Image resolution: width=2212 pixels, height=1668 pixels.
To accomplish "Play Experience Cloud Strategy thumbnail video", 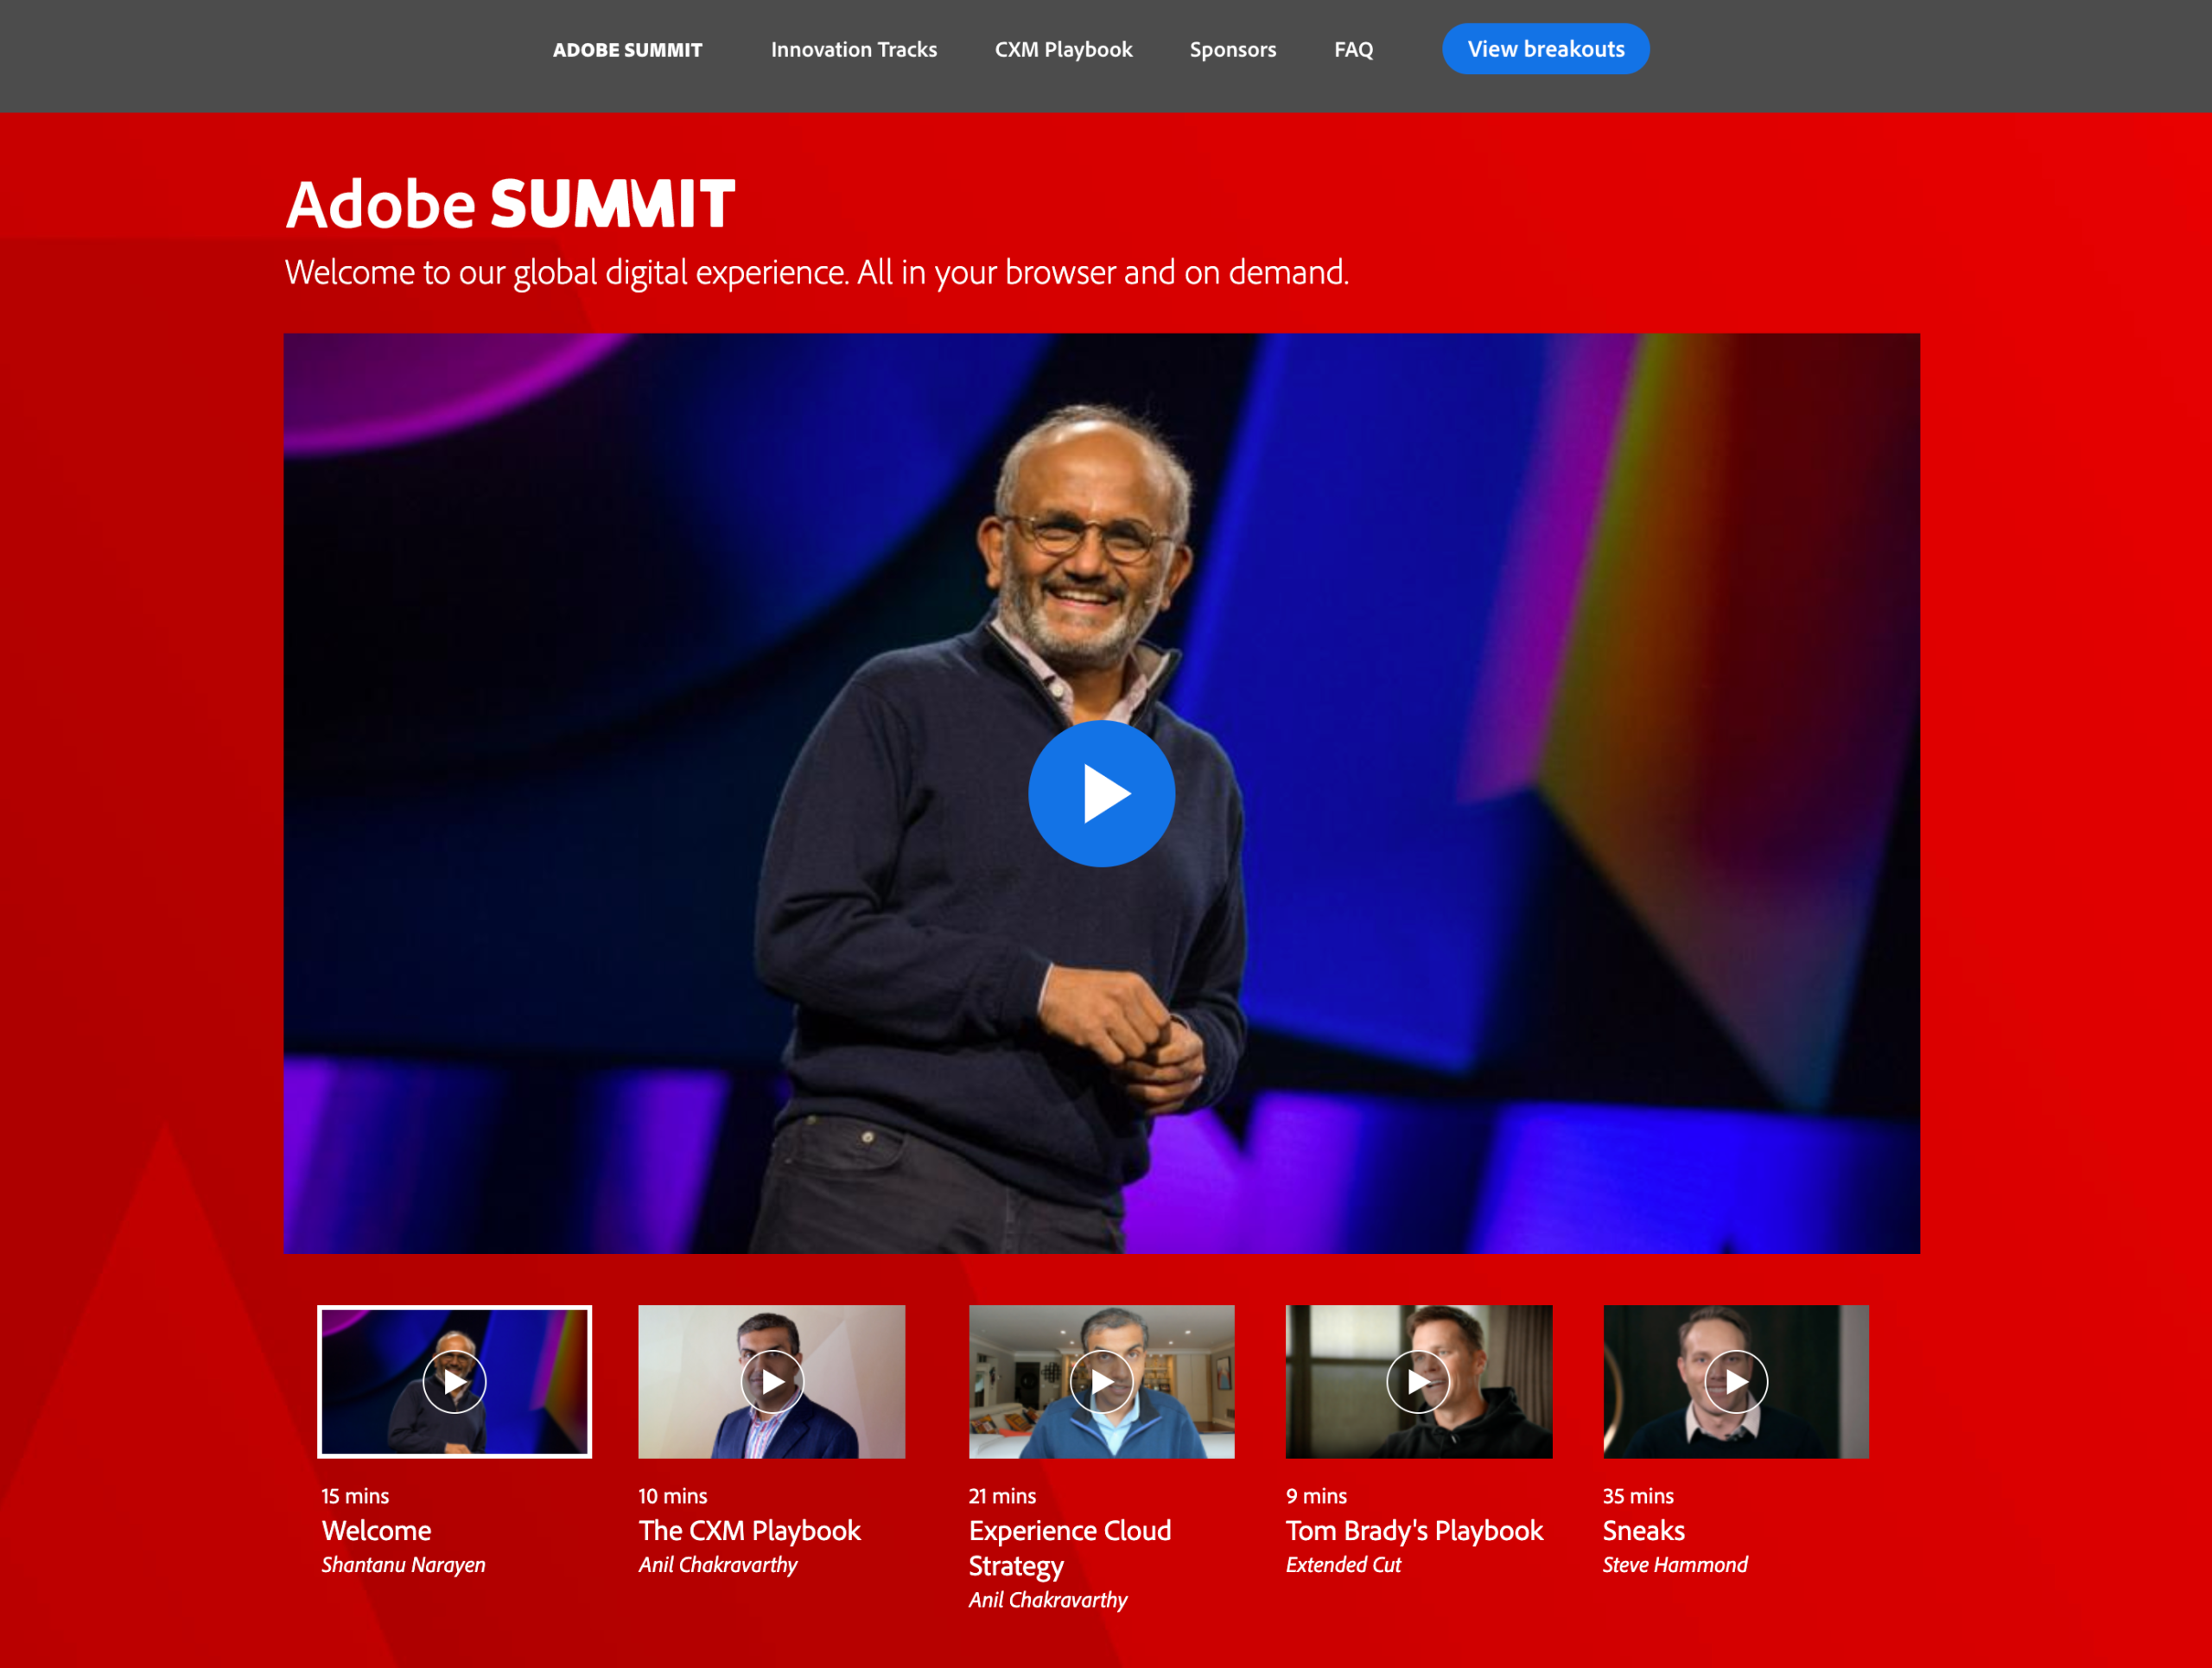I will point(1101,1381).
